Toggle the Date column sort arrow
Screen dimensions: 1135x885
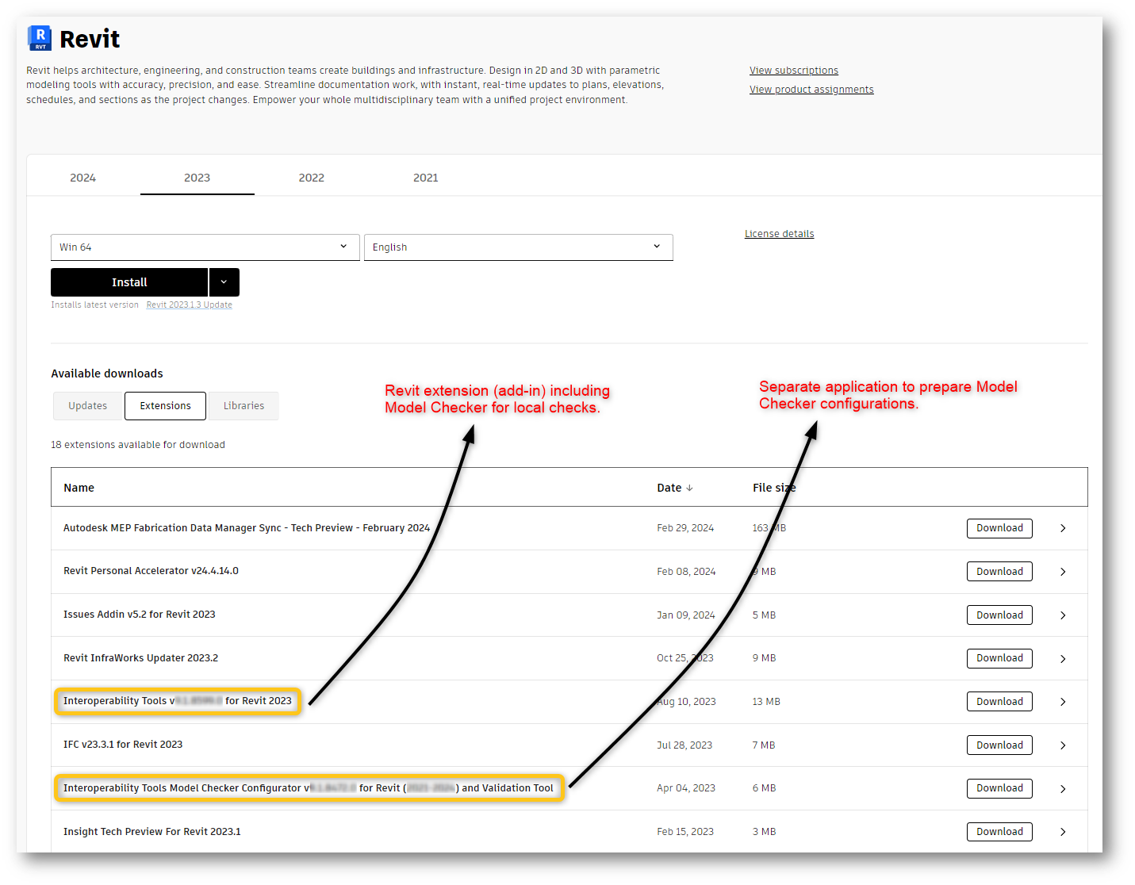(x=690, y=487)
